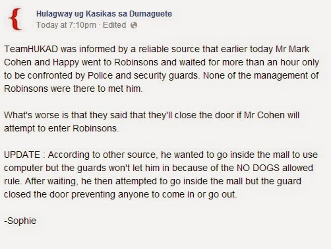Click 'Police and security guards' text
331x249 pixels.
point(143,75)
